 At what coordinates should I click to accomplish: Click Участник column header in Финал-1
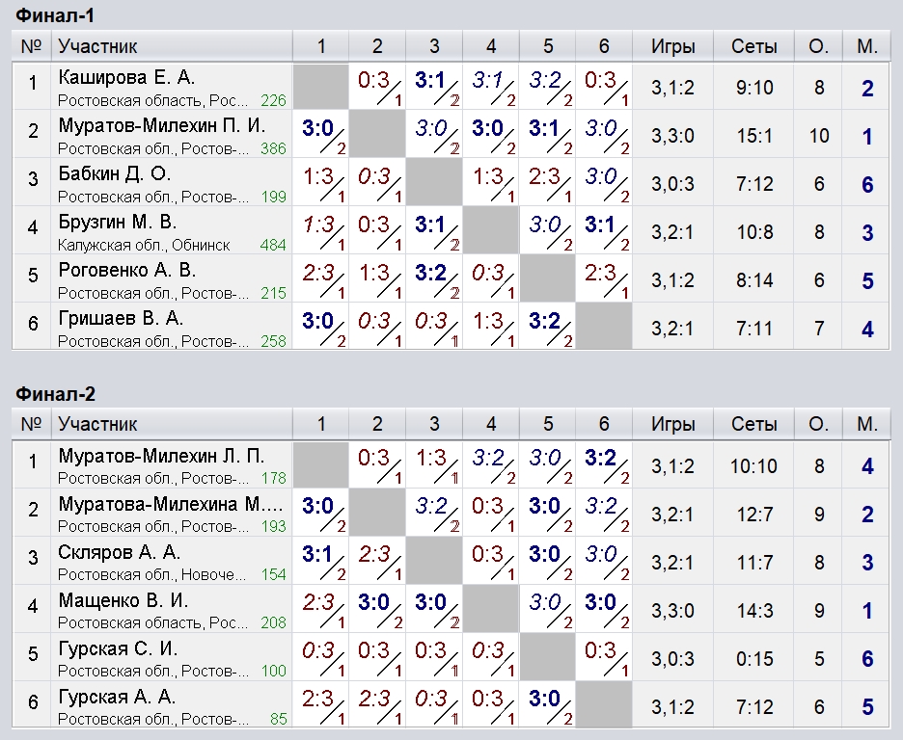point(97,46)
